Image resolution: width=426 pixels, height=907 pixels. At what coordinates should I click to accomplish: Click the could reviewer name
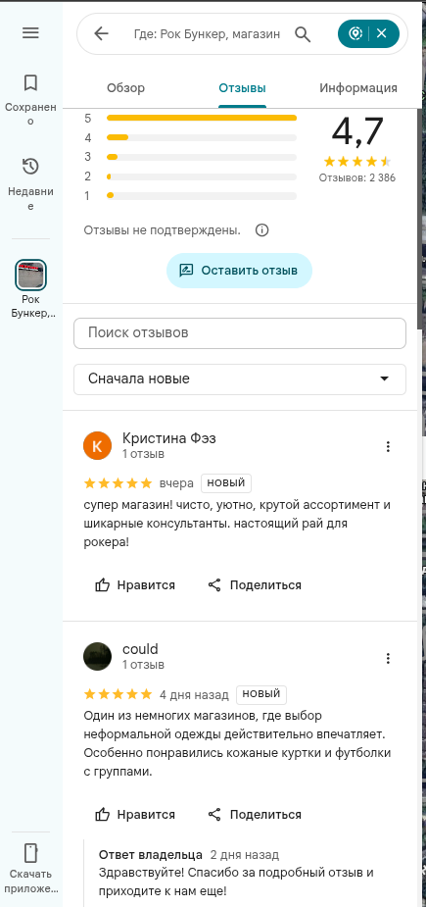(140, 649)
